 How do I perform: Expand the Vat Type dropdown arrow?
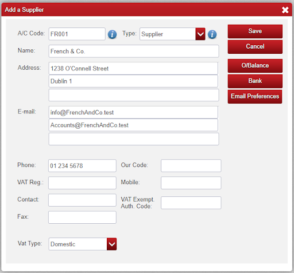click(x=111, y=244)
